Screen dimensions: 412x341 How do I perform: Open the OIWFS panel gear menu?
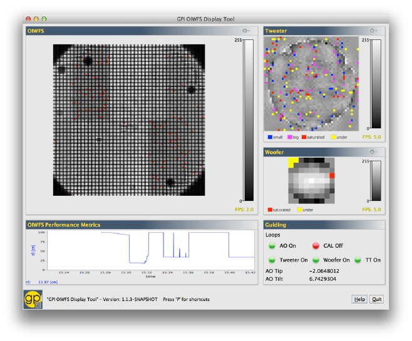[246, 31]
